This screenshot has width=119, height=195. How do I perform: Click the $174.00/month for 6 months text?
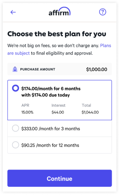51,89
